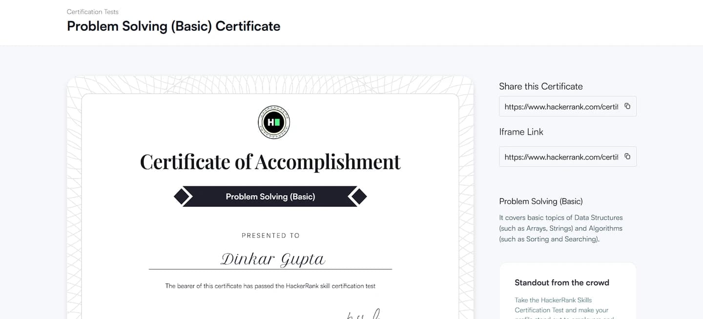Click the sidebar Problem Solving (Basic) heading

pos(541,201)
